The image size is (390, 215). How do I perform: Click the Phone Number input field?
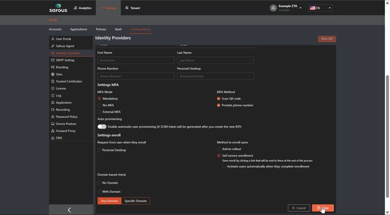click(x=136, y=76)
